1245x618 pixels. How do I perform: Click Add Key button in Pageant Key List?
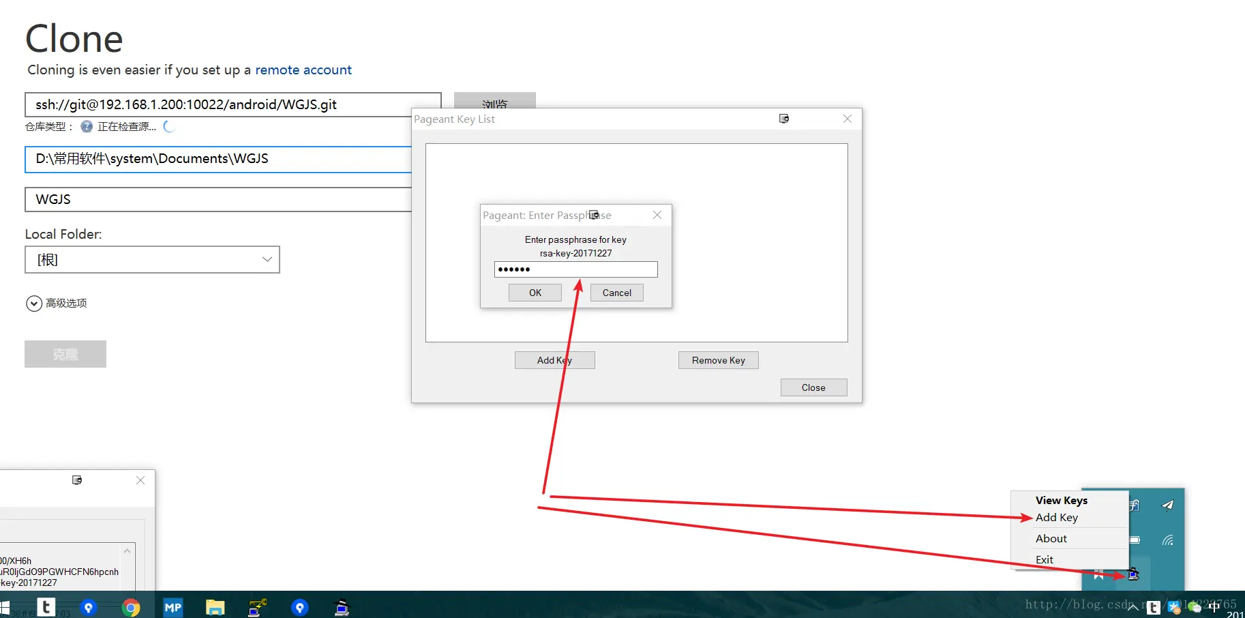click(x=555, y=360)
